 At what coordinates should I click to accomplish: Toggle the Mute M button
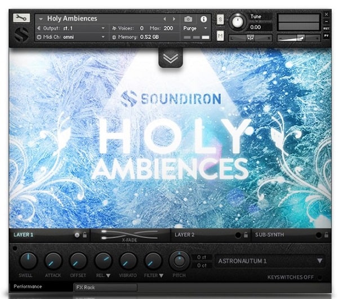pyautogui.click(x=220, y=36)
